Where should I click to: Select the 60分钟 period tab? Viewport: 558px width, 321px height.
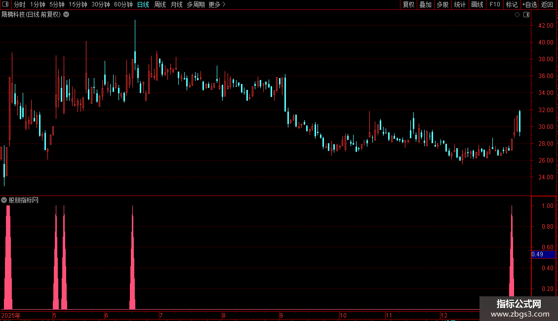coord(123,4)
